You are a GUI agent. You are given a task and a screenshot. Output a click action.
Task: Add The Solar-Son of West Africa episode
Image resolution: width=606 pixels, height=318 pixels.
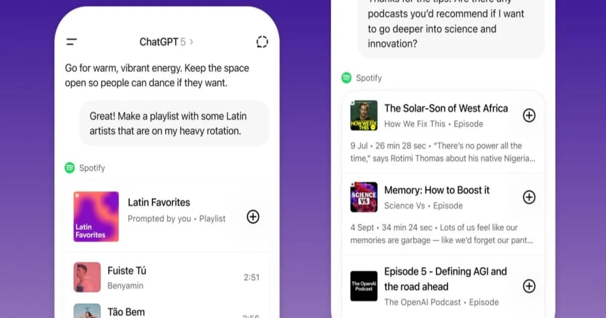529,116
